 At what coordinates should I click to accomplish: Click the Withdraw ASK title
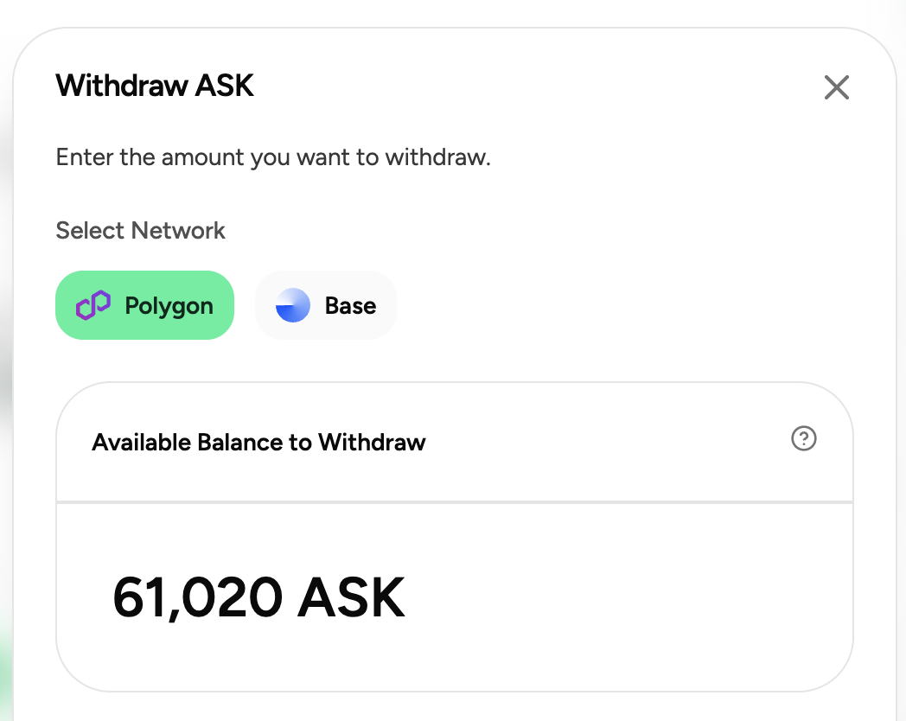point(155,86)
